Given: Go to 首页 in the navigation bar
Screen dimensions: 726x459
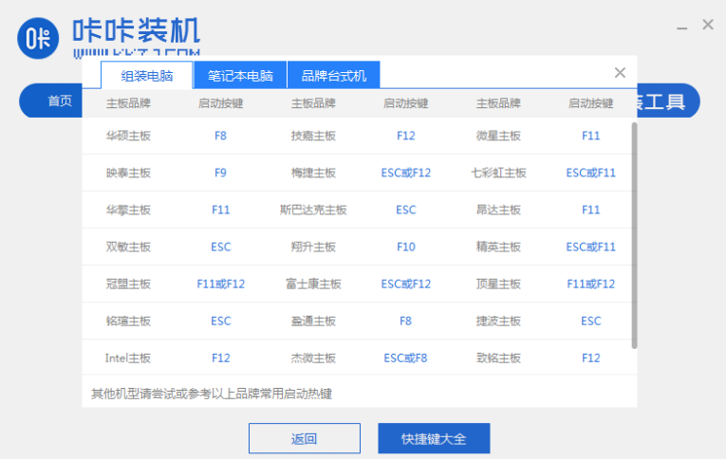Looking at the screenshot, I should click(60, 101).
